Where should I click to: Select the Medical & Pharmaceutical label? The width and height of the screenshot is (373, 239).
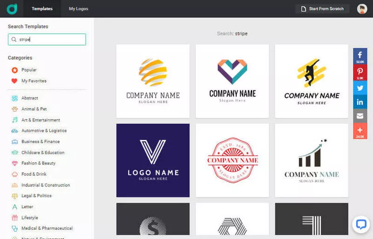tap(47, 228)
